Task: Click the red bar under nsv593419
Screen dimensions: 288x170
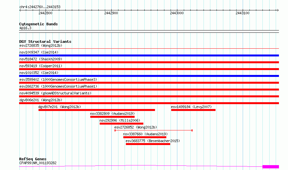Action: point(149,69)
